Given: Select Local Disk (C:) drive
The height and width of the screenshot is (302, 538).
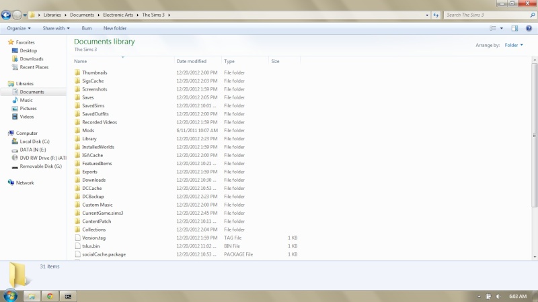Looking at the screenshot, I should pyautogui.click(x=31, y=142).
